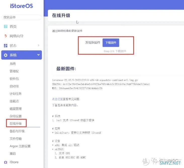Click the SHA256 checksum line

[x=101, y=84]
